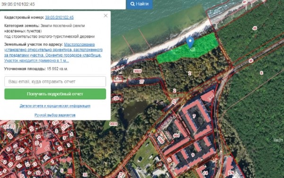The width and height of the screenshot is (284, 178).
Task: Open Ручной выбор вариантов link
Action: click(x=55, y=115)
